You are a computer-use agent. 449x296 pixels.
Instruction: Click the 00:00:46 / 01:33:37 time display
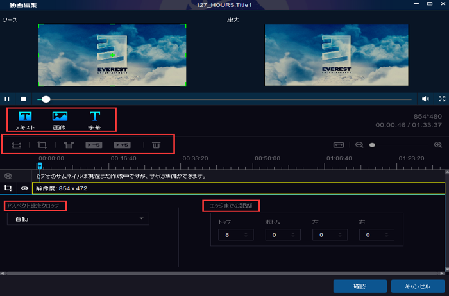pyautogui.click(x=409, y=125)
